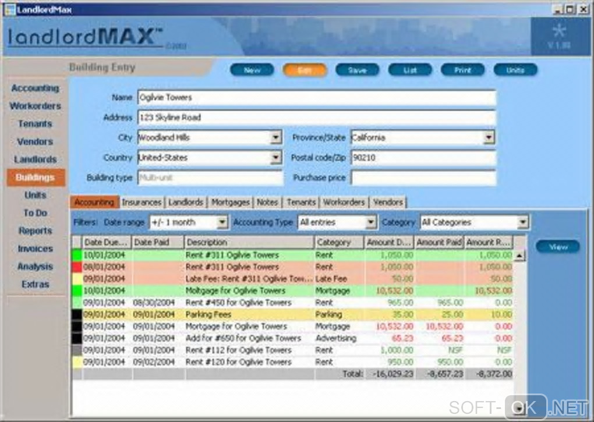594x422 pixels.
Task: Open To Do in the sidebar
Action: pos(35,212)
